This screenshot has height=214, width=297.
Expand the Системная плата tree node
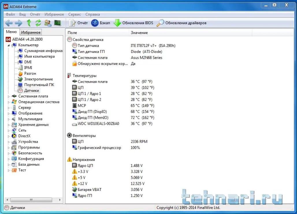coord(9,96)
